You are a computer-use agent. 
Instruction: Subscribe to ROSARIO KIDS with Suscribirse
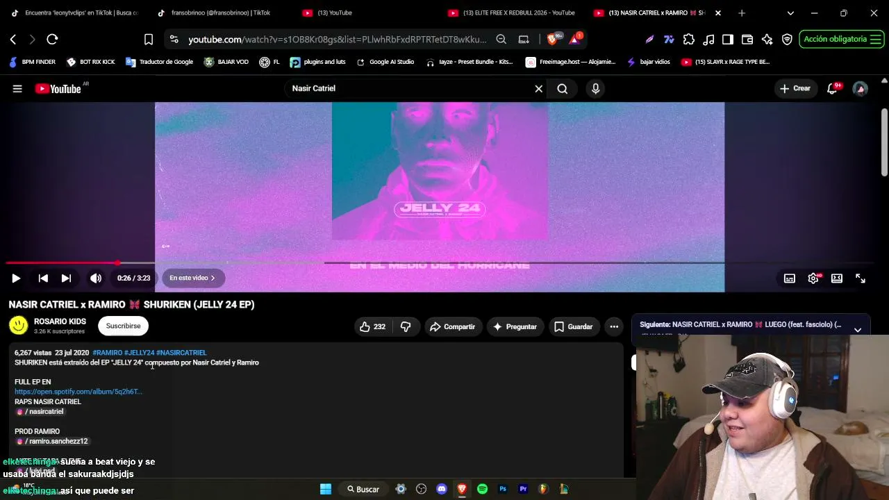click(x=123, y=326)
